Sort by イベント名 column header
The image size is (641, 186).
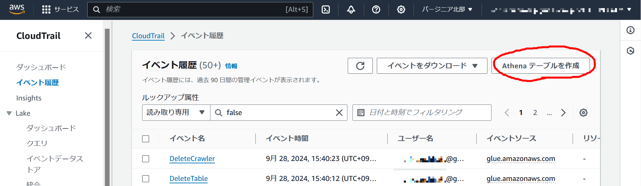(x=187, y=139)
